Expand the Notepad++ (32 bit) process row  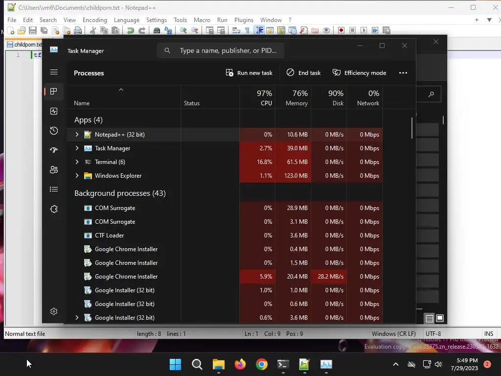[x=77, y=135]
